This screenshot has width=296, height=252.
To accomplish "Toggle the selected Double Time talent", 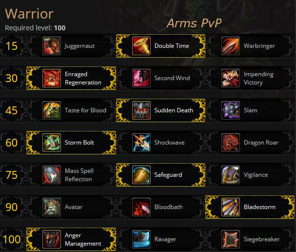I will (x=160, y=46).
